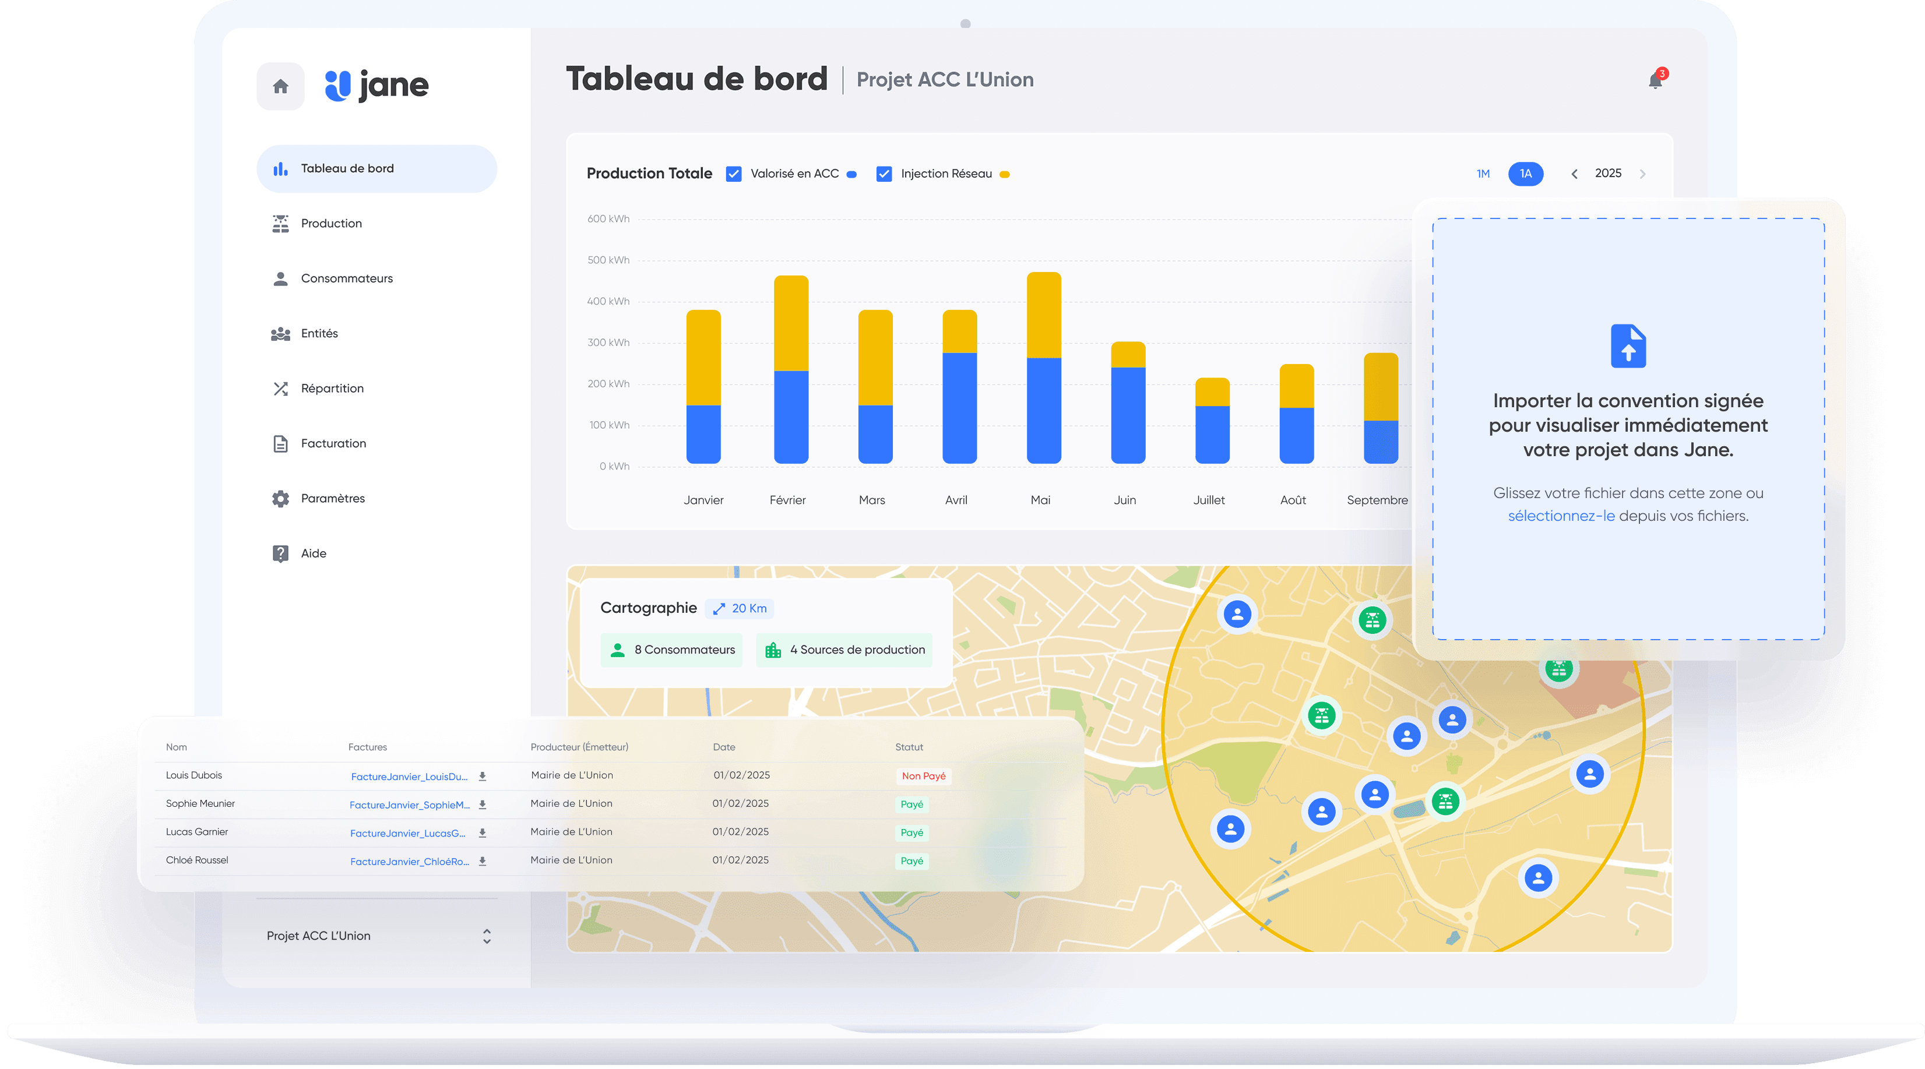Click the 20 Km radius expand icon
The width and height of the screenshot is (1925, 1069).
click(719, 609)
